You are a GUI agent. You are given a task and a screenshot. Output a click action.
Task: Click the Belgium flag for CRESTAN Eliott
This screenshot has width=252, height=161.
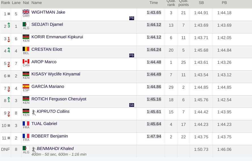click(x=26, y=49)
